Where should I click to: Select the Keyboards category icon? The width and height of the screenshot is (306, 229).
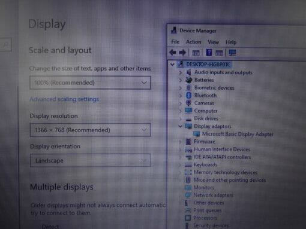pos(188,164)
